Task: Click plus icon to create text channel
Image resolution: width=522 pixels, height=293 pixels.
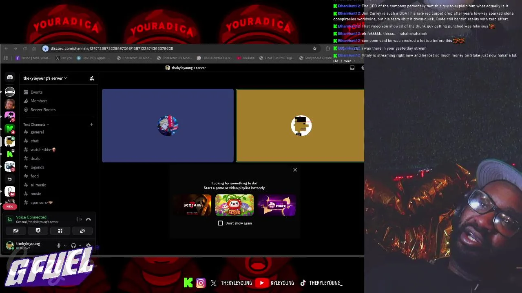Action: pos(91,125)
